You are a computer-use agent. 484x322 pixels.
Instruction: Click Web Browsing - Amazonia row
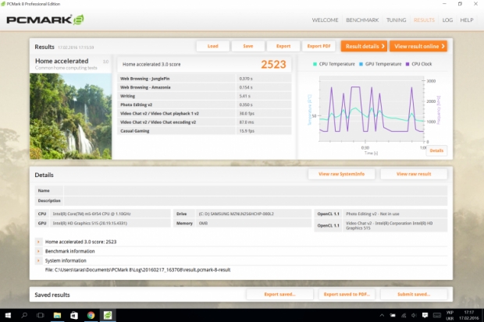click(204, 87)
